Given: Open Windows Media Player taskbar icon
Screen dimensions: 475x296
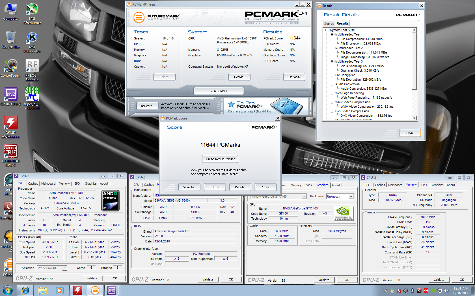Looking at the screenshot, I should (60, 290).
